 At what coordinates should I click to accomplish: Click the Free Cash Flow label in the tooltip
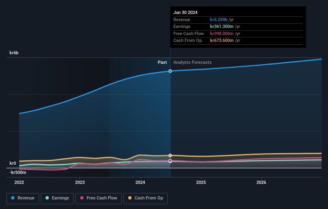tap(189, 34)
